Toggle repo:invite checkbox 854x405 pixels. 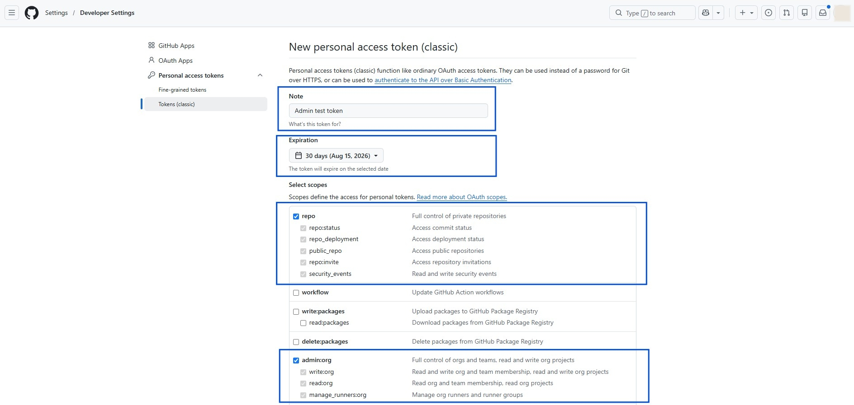click(x=303, y=262)
